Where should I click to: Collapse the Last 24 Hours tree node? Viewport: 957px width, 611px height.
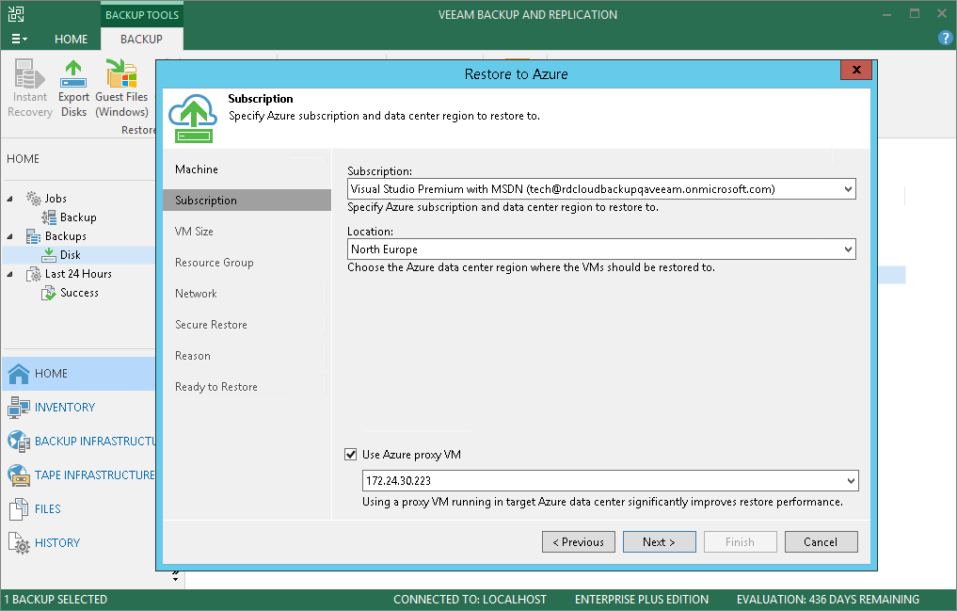click(9, 275)
